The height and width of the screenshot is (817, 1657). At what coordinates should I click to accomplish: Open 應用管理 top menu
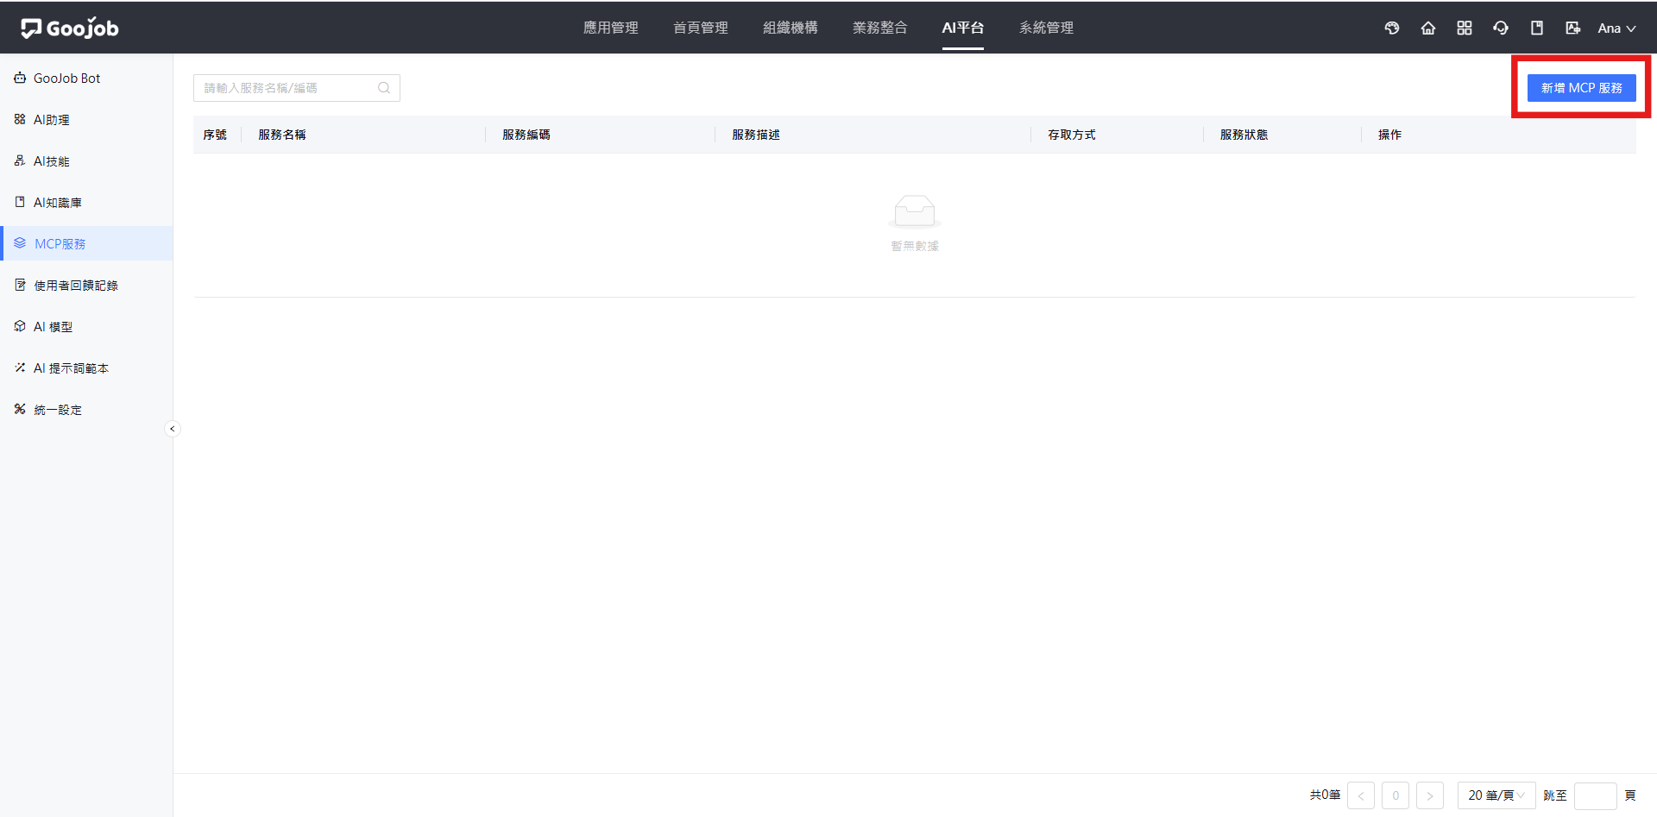point(611,28)
